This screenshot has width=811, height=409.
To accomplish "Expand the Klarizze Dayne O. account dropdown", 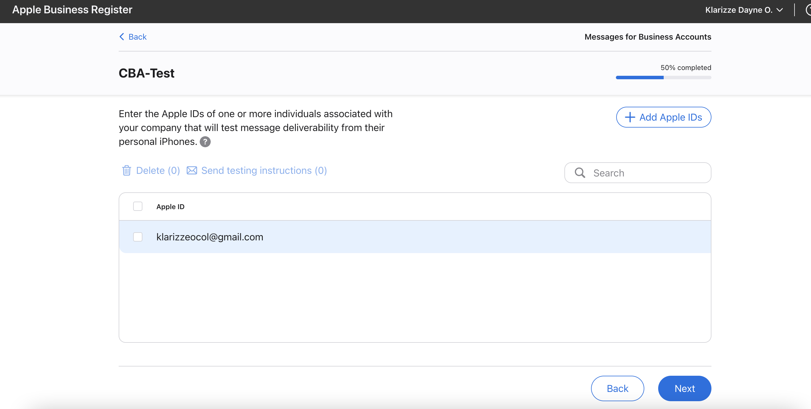I will 744,10.
